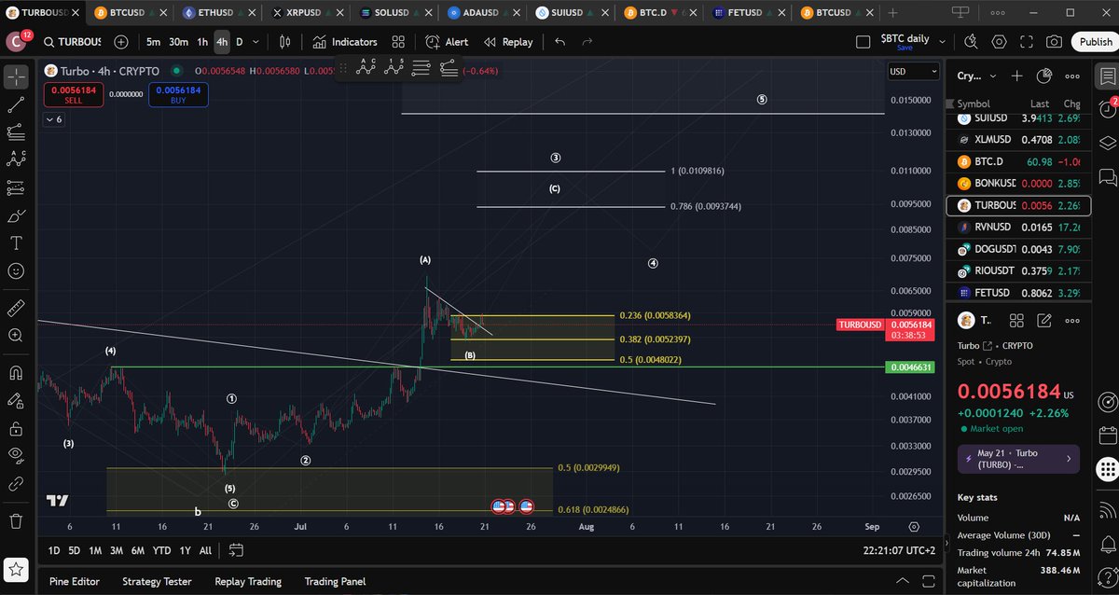Open the alerts panel clock icon

click(1107, 109)
